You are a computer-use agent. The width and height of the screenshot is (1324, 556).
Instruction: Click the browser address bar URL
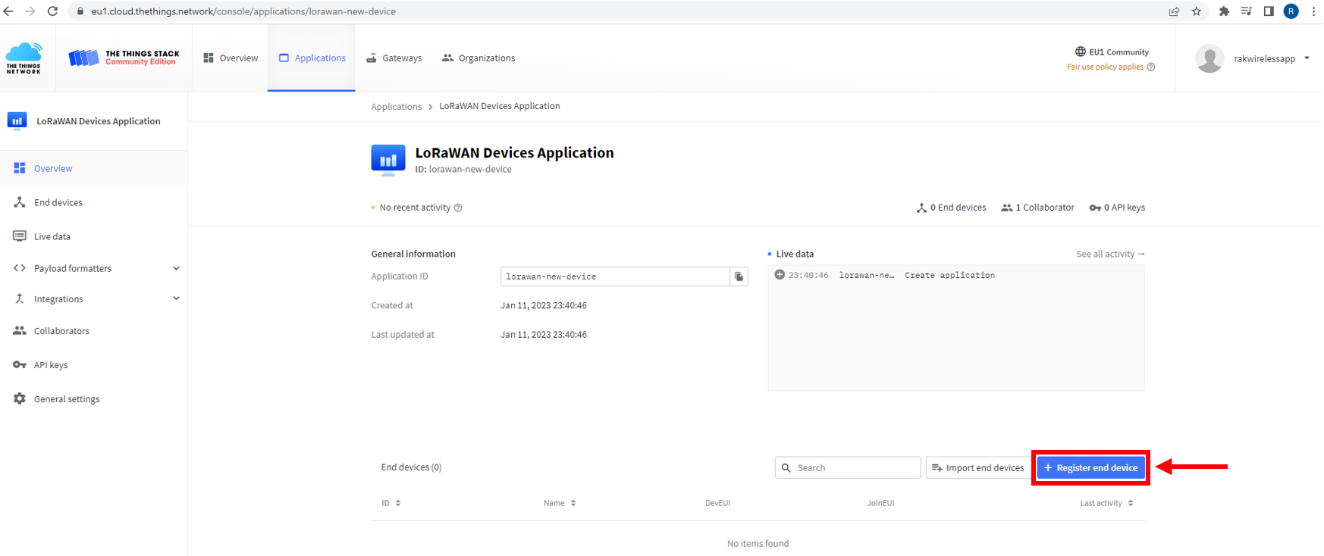pyautogui.click(x=243, y=11)
